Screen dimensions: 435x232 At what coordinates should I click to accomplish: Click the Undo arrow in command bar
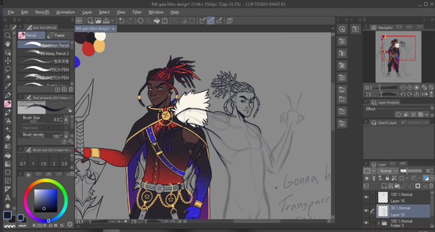pyautogui.click(x=122, y=20)
